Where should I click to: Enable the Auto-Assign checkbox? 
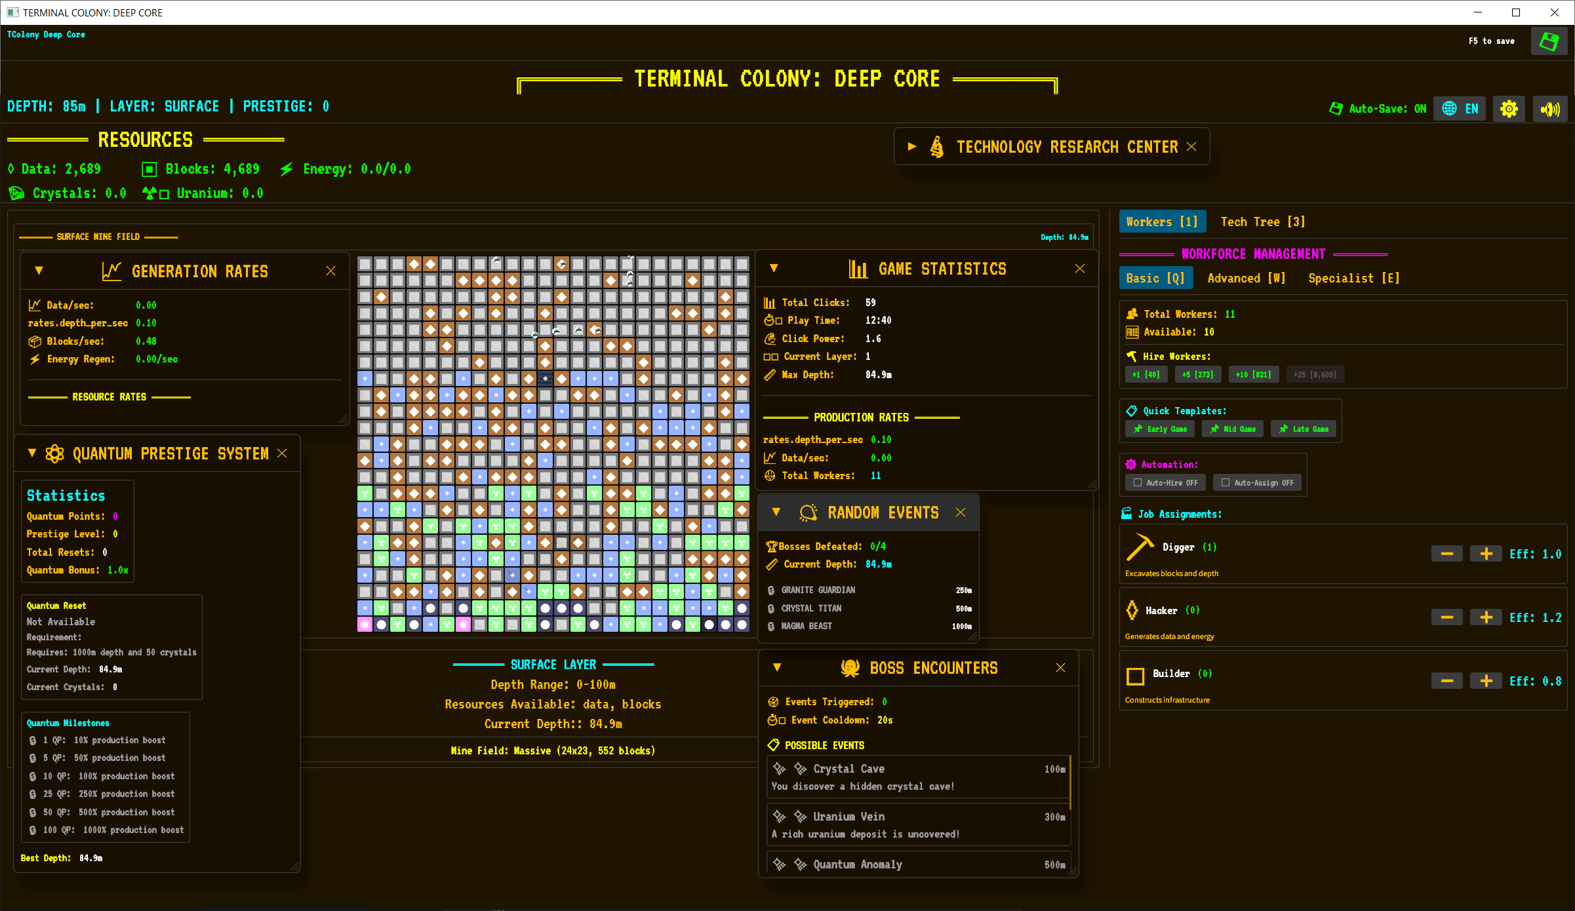[x=1226, y=483]
